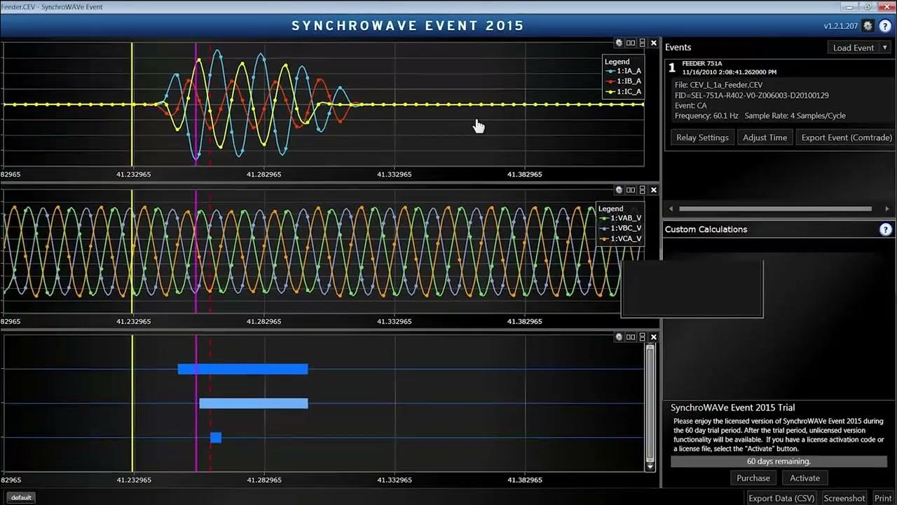Click Export Data (CSV) button
Viewport: 897px width, 505px height.
(781, 498)
